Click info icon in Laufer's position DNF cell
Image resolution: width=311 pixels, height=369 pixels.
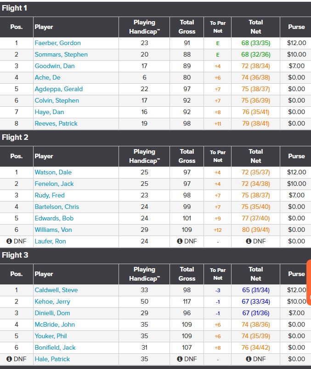point(9,241)
